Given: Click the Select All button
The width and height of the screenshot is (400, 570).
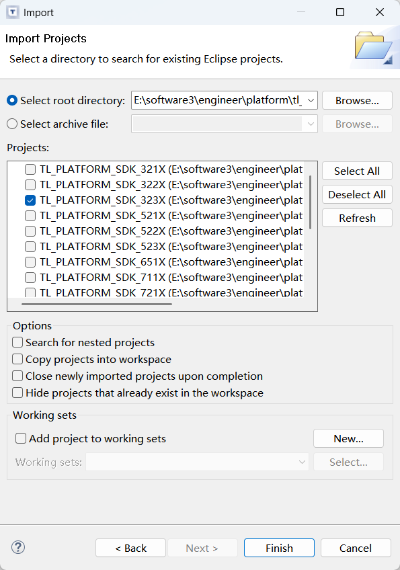Looking at the screenshot, I should tap(357, 171).
